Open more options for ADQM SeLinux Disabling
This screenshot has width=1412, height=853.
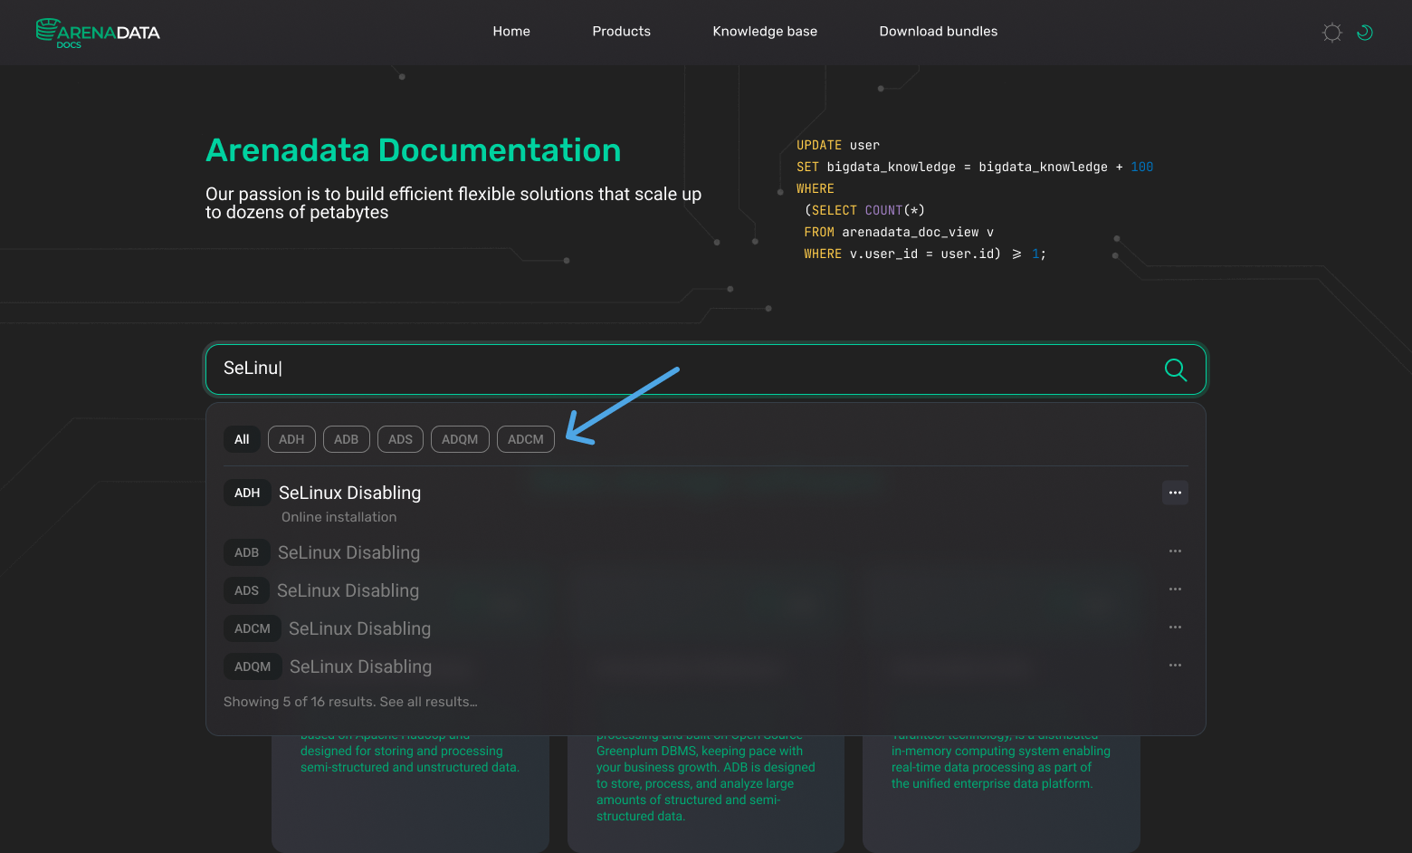pyautogui.click(x=1175, y=666)
